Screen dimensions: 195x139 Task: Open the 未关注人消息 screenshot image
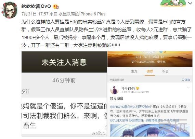click(x=64, y=94)
